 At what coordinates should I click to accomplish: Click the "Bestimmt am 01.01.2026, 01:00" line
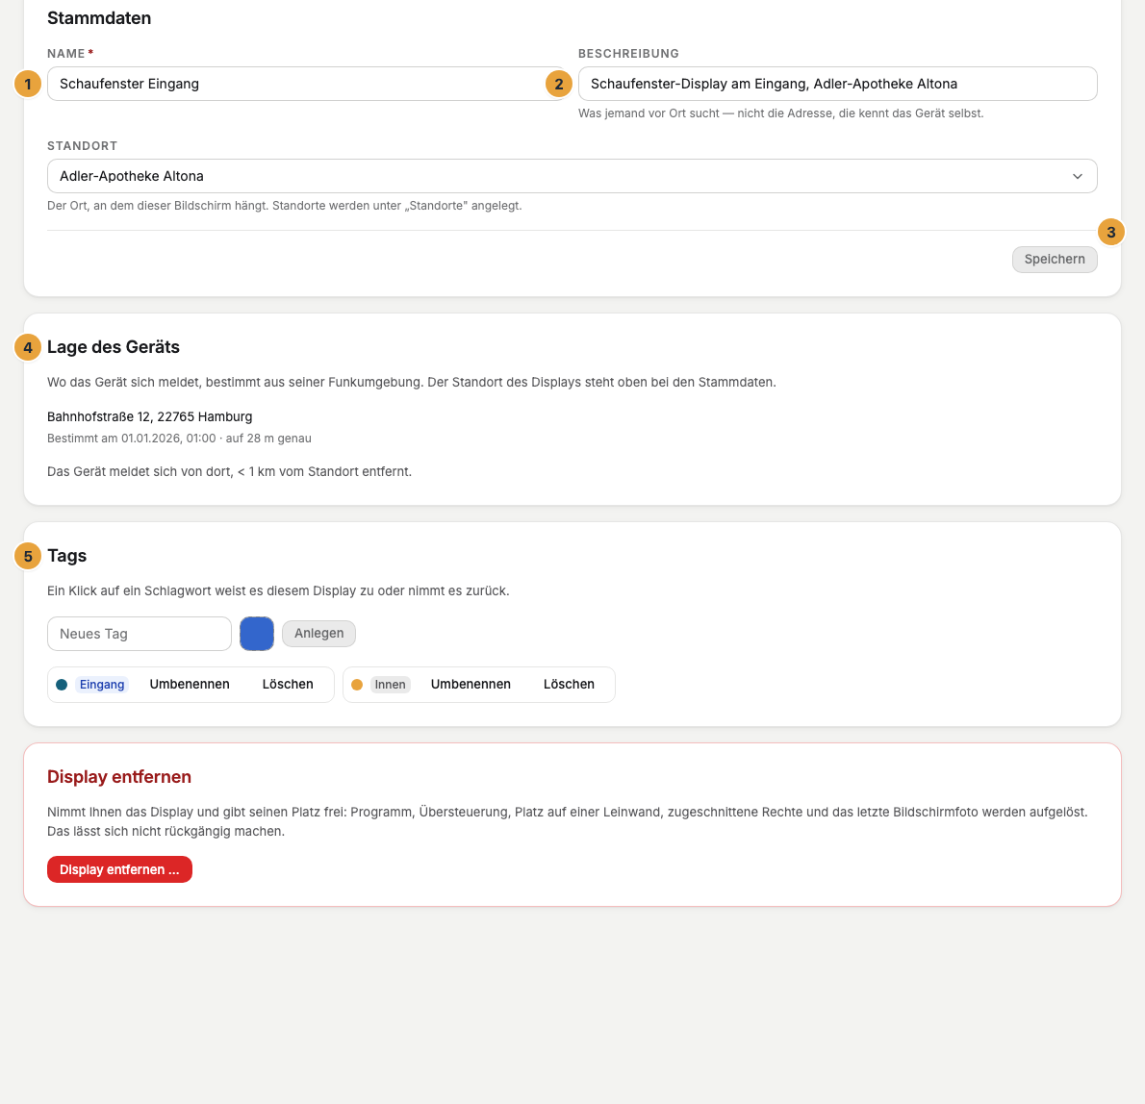[180, 439]
